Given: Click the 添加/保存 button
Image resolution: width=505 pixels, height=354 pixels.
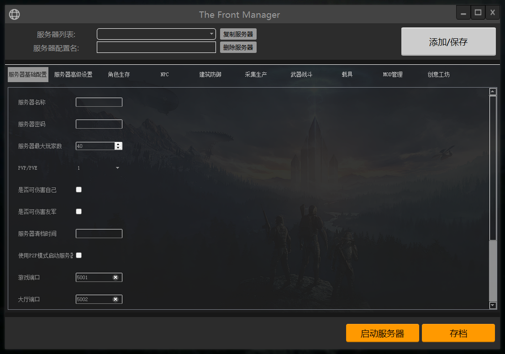Looking at the screenshot, I should (x=448, y=42).
